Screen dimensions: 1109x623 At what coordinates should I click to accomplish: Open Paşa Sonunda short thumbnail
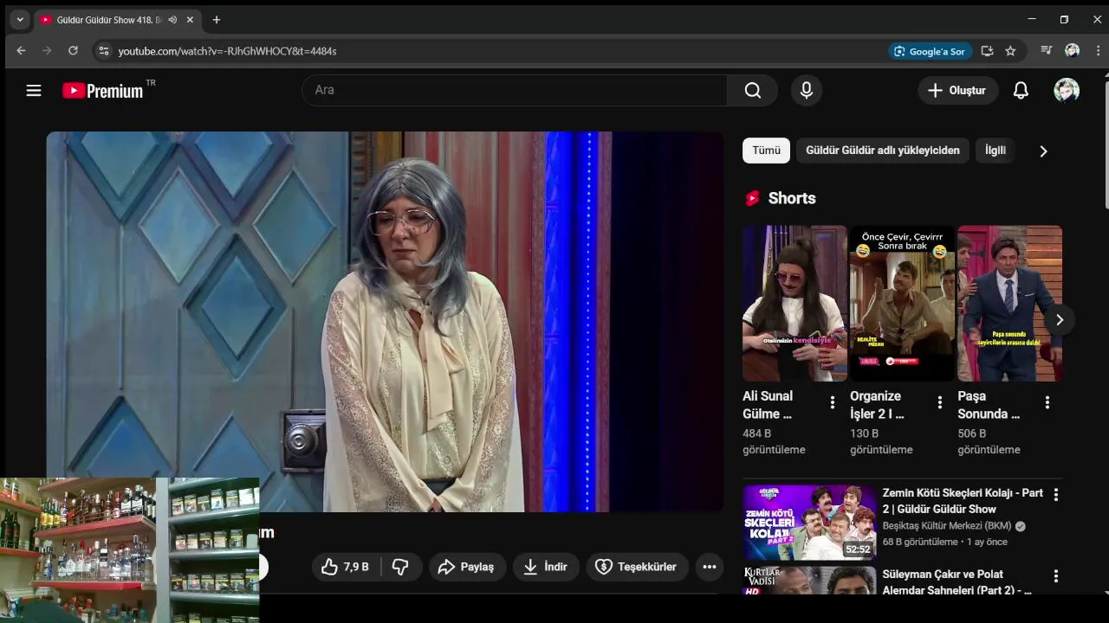(x=1009, y=303)
